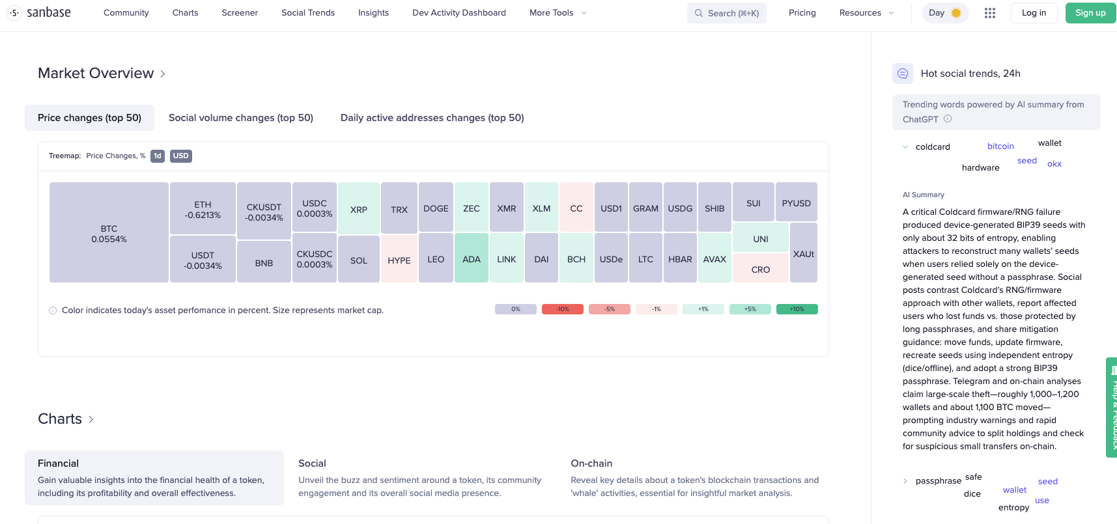The width and height of the screenshot is (1117, 524).
Task: Click the CRO treemap tile
Action: click(x=761, y=268)
